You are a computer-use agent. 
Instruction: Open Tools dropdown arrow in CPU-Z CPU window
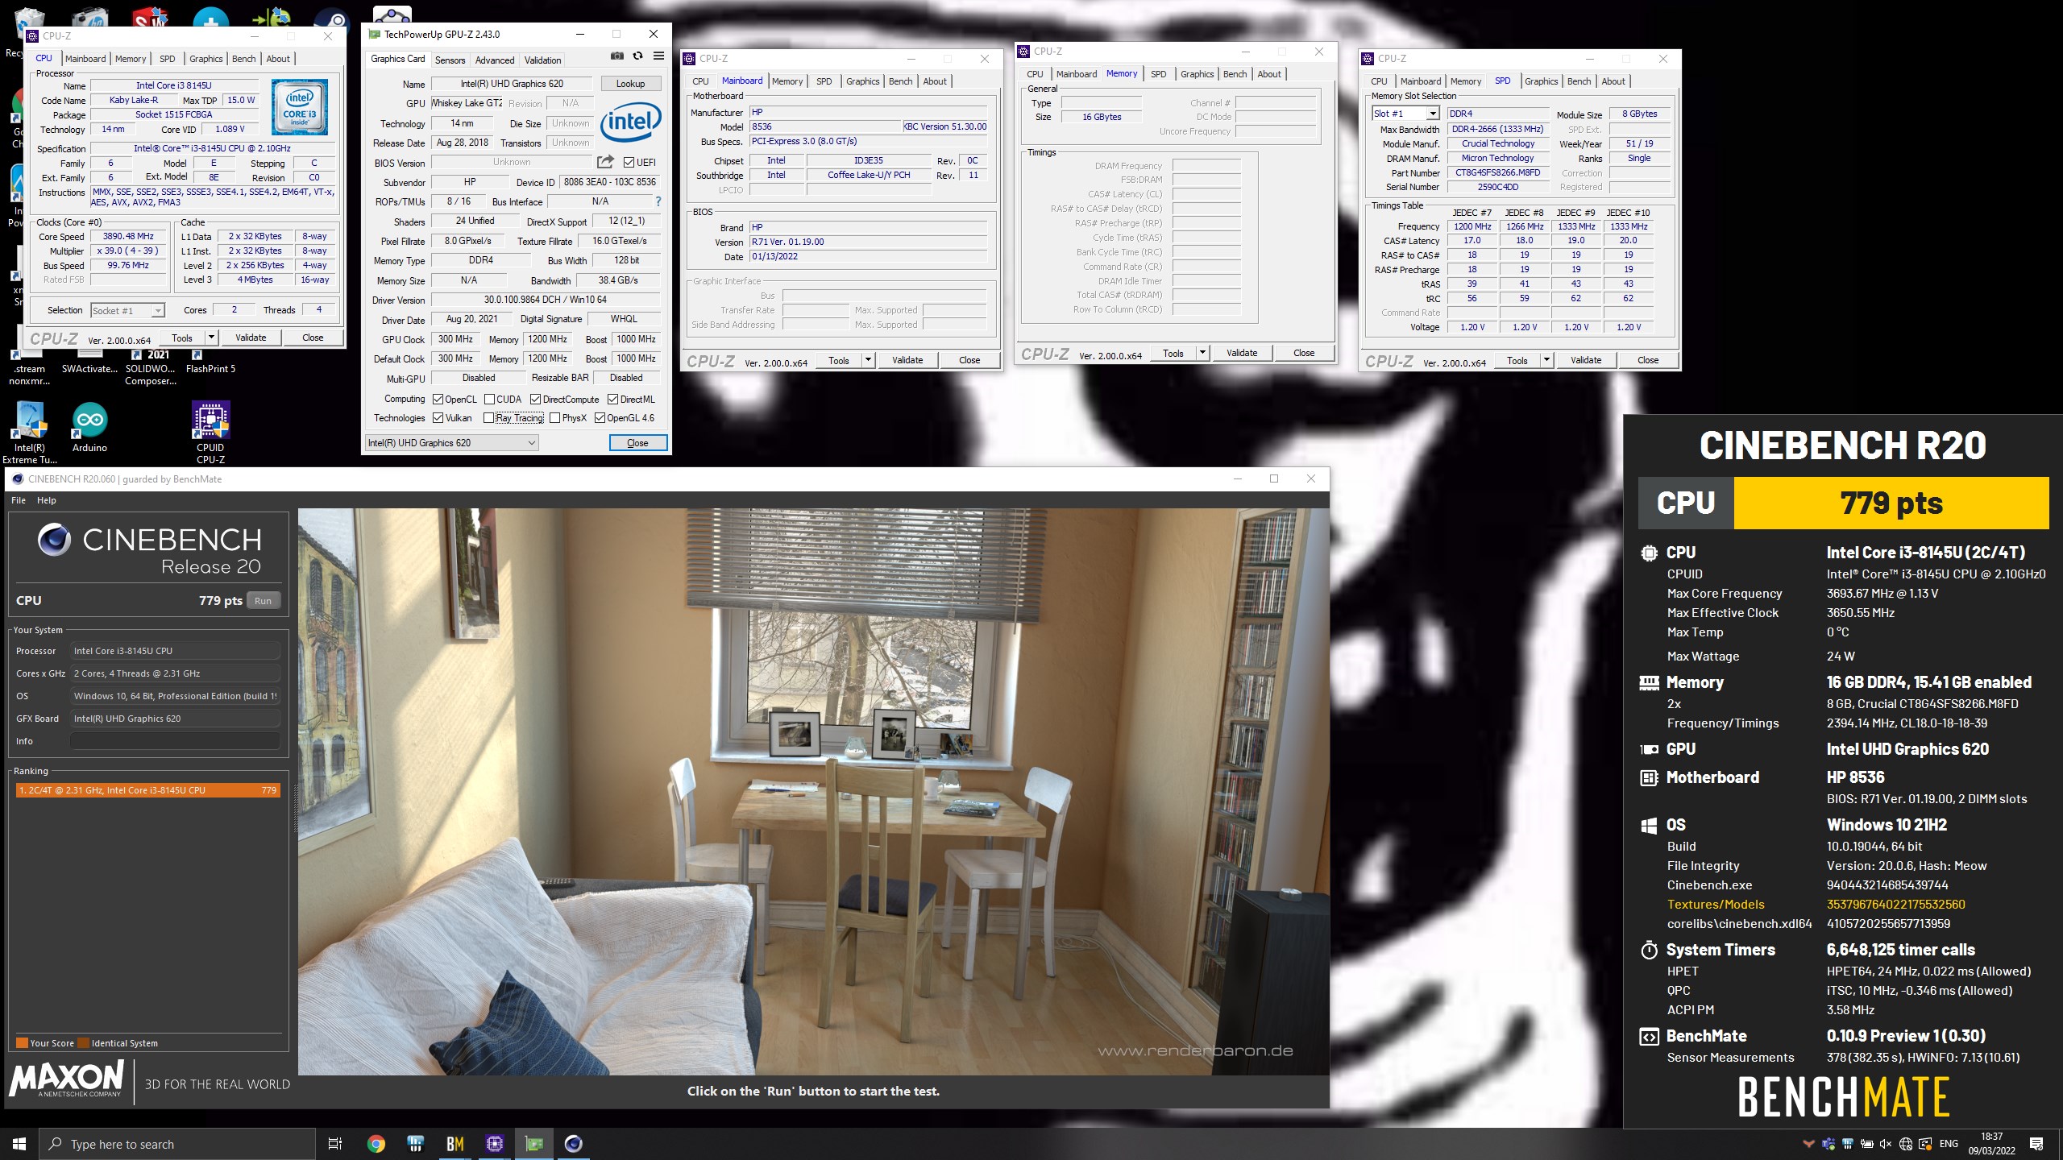[x=211, y=338]
